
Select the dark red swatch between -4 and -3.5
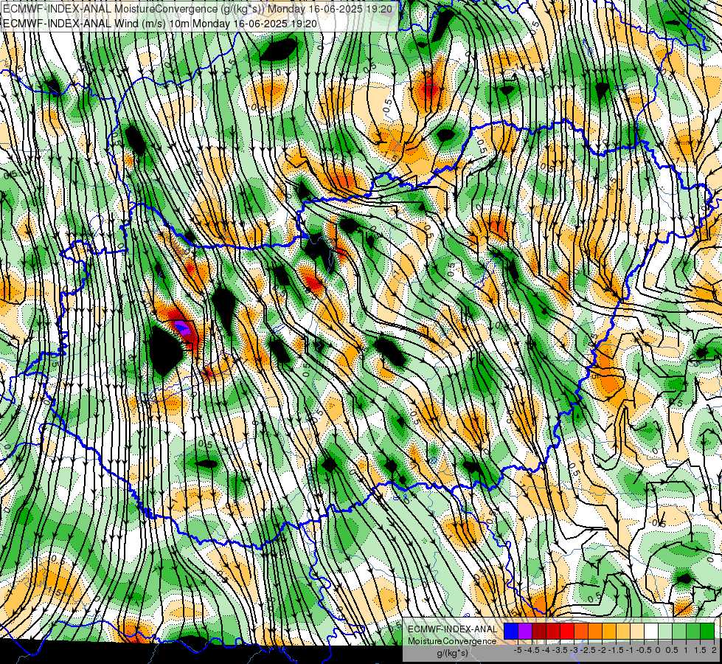(553, 632)
